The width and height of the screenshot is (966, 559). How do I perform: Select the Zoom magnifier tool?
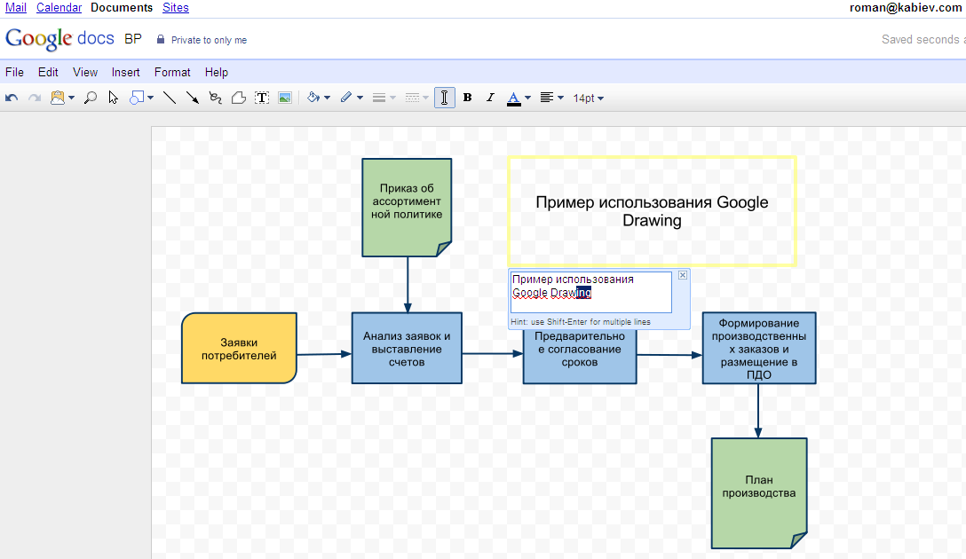pos(91,98)
